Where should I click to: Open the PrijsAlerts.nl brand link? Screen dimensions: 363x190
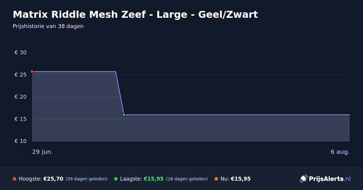coord(325,179)
